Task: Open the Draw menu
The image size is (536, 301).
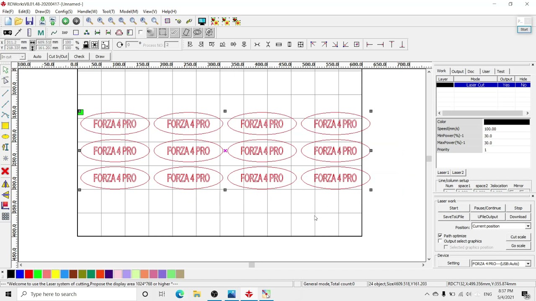Action: click(x=42, y=11)
